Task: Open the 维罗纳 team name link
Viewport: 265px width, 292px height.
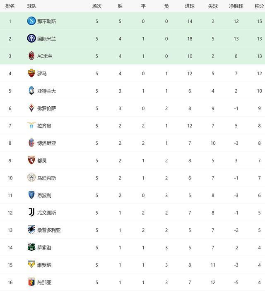Action: click(x=44, y=265)
